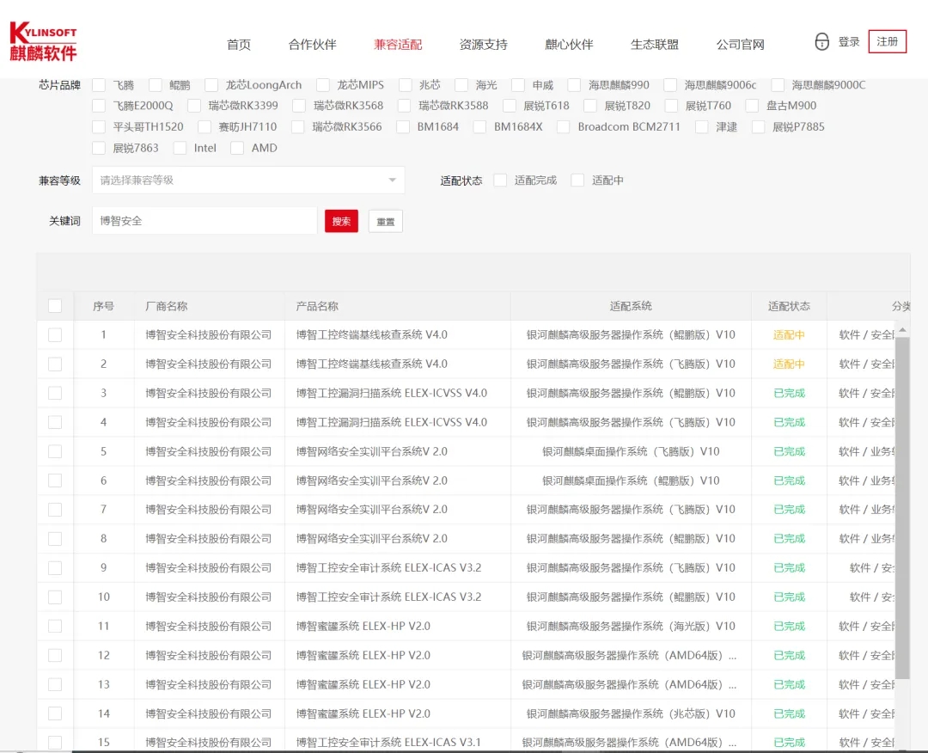
Task: Tick the 龙芯LoongArch checkbox
Action: click(x=211, y=85)
